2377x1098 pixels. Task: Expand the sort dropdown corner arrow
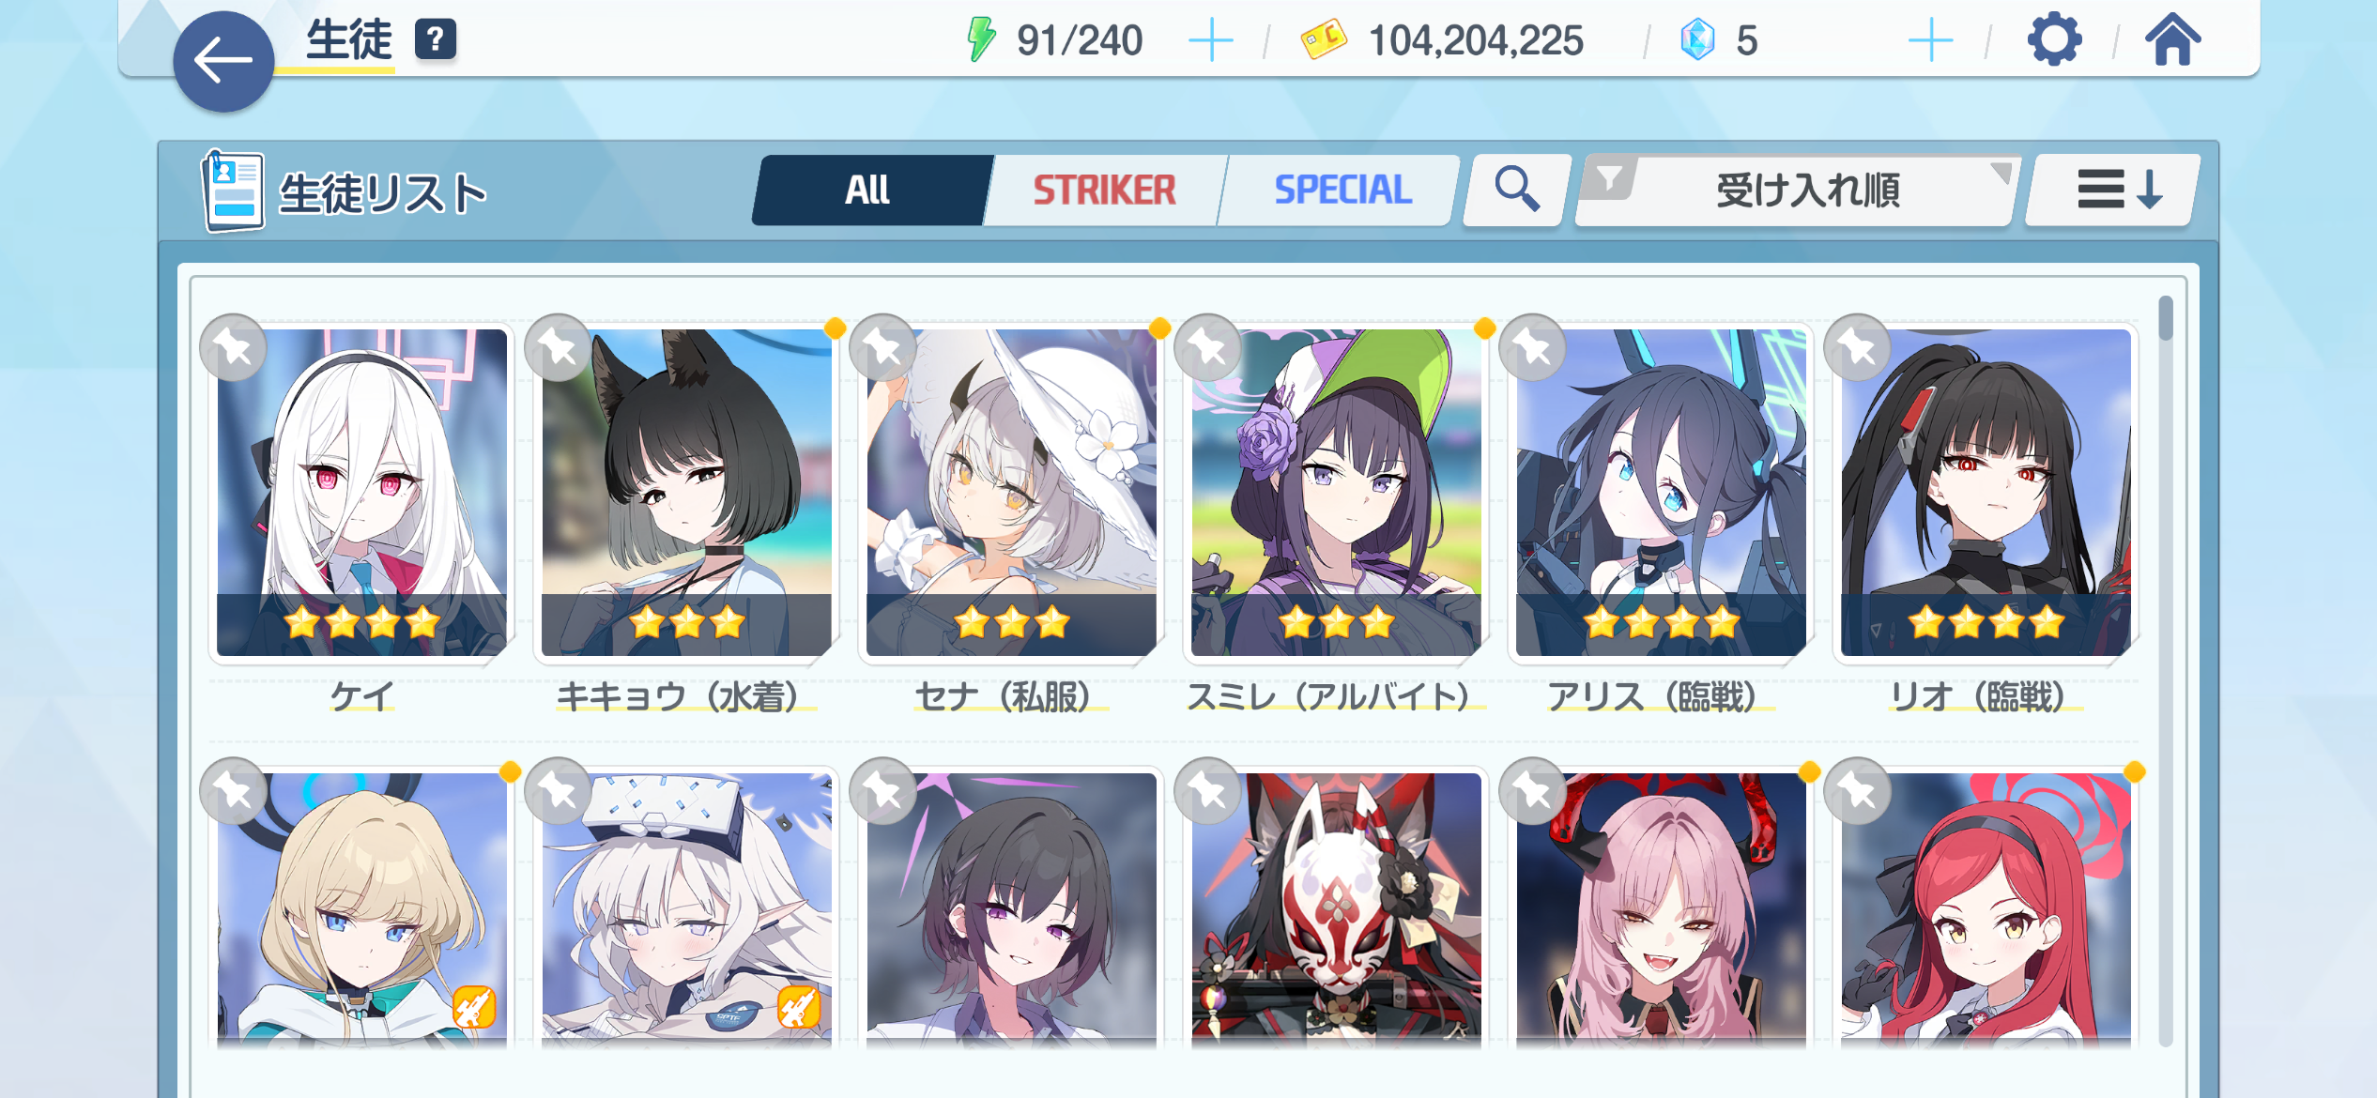coord(2001,172)
